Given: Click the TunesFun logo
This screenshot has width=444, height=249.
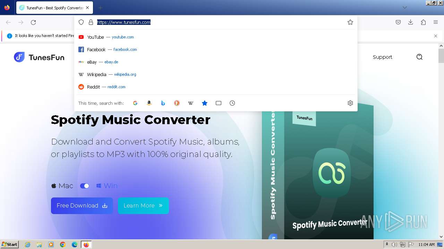Looking at the screenshot, I should pyautogui.click(x=39, y=57).
